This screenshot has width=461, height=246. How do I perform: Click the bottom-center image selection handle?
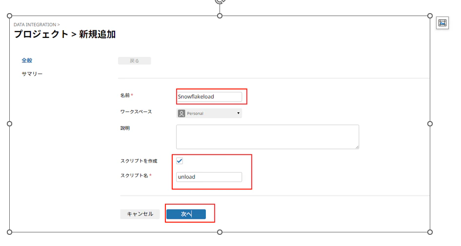[x=220, y=232]
